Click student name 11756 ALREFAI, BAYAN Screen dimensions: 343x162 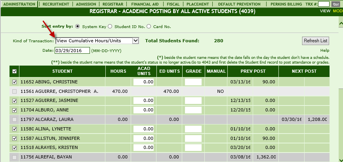click(46, 157)
